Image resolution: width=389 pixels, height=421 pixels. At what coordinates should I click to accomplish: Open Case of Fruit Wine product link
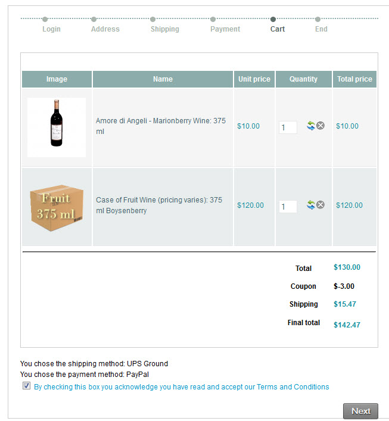[158, 205]
